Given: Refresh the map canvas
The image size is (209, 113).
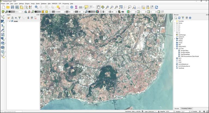Looking at the screenshot, I should click(156, 7).
